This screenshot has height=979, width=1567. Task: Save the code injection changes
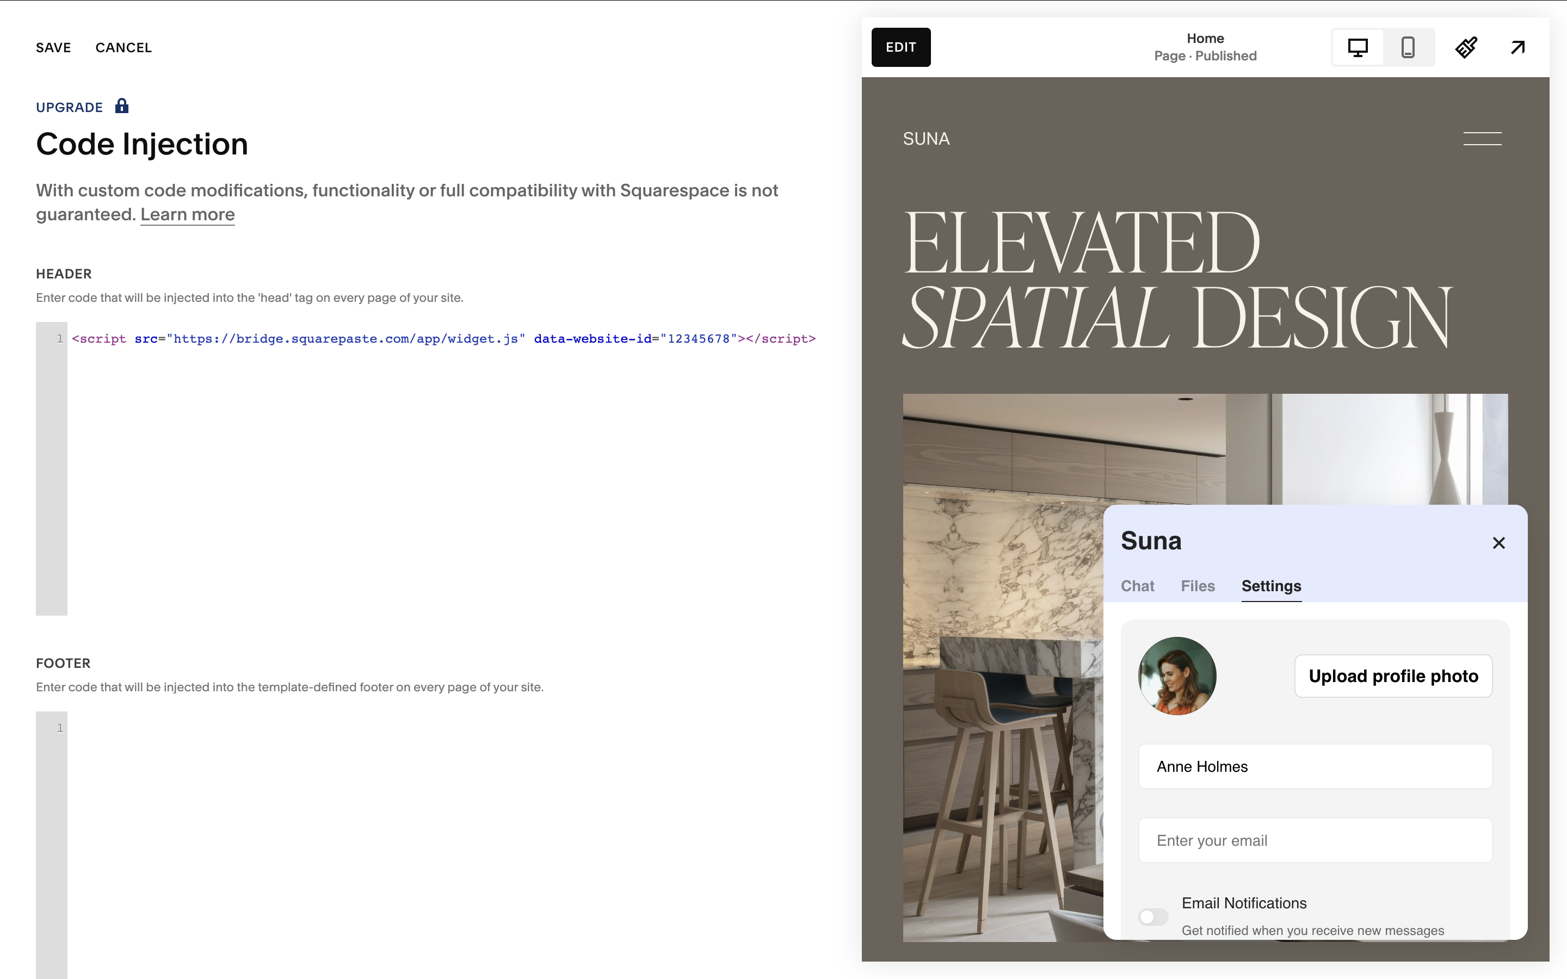(53, 47)
